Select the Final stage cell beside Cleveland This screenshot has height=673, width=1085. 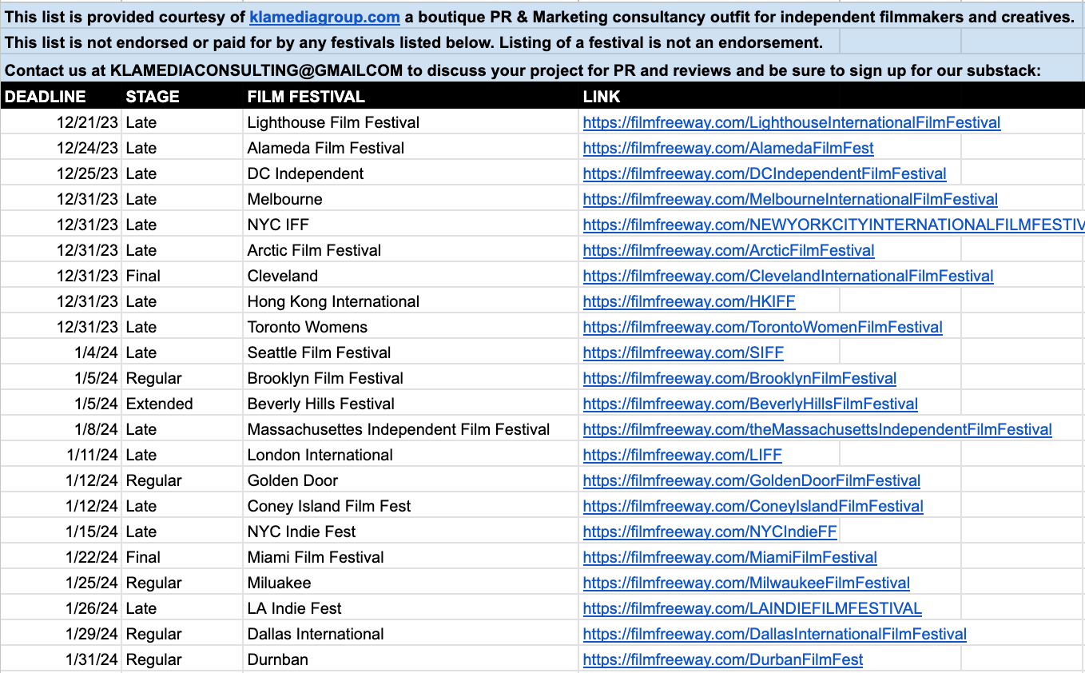pos(182,276)
